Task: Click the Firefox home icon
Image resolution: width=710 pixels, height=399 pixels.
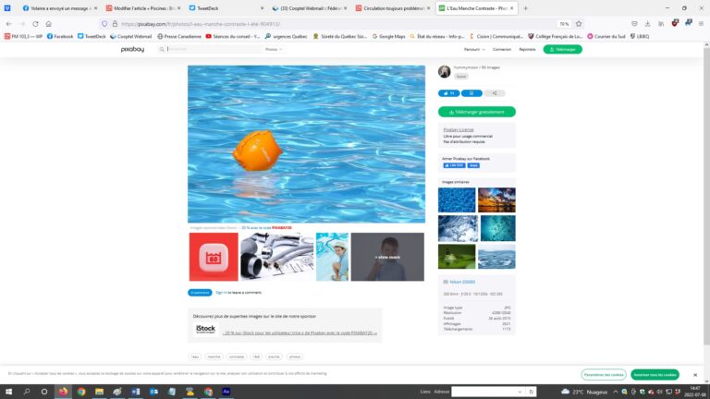Action: click(47, 24)
